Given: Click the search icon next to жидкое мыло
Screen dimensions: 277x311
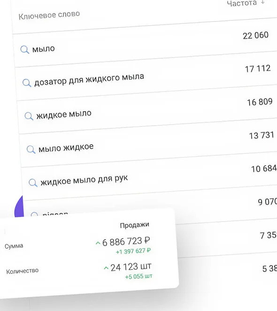Looking at the screenshot, I should click(x=29, y=116).
